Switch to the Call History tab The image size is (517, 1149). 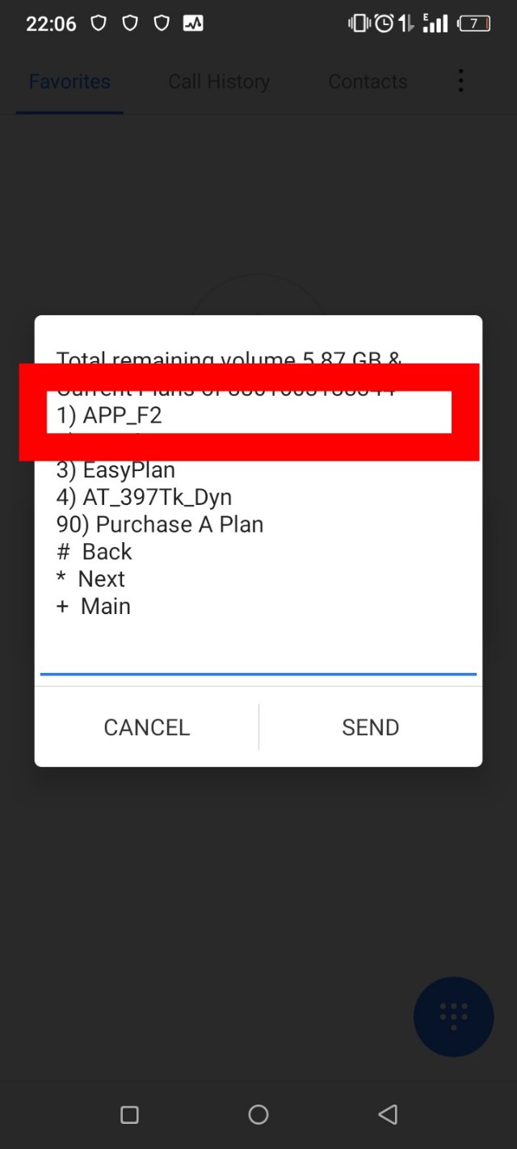coord(219,82)
